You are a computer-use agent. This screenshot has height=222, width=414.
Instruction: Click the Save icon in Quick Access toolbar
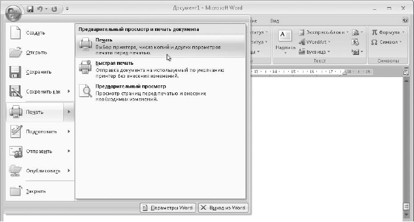coord(30,9)
